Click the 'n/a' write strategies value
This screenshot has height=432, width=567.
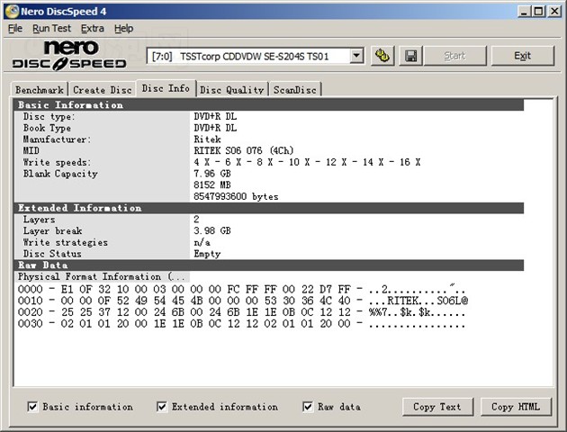coord(202,242)
